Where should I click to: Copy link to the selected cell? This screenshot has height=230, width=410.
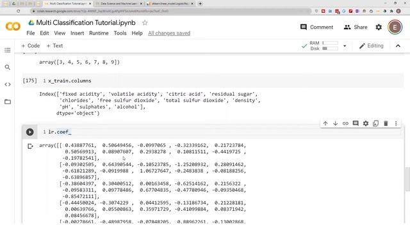click(345, 123)
